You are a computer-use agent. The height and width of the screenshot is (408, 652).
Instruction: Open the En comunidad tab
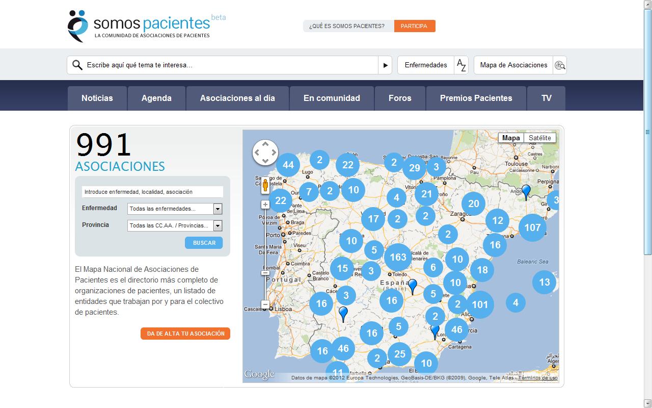[x=332, y=98]
